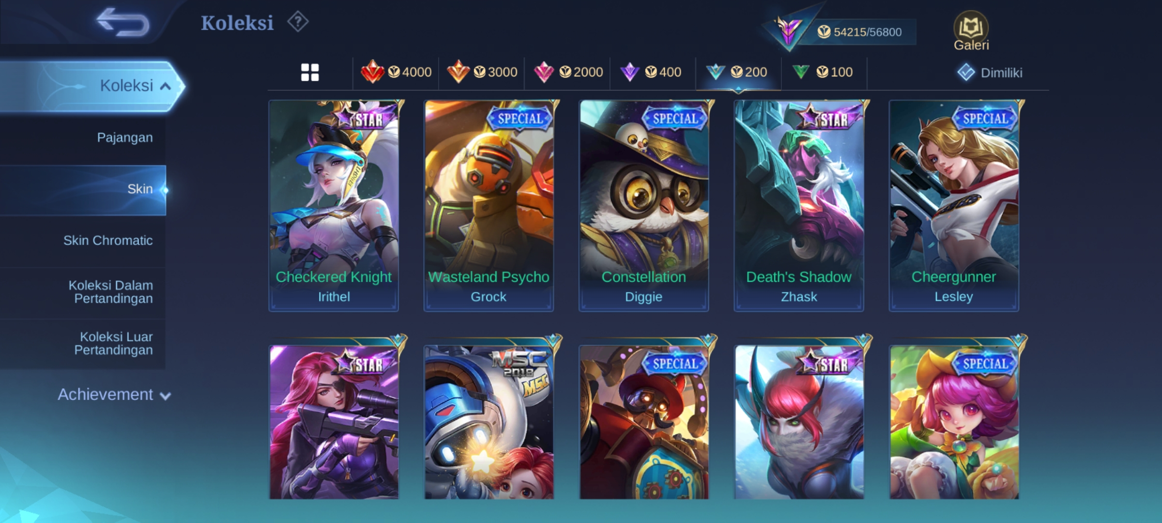Click the collection points progress 54215/56800
This screenshot has height=523, width=1162.
click(x=859, y=32)
